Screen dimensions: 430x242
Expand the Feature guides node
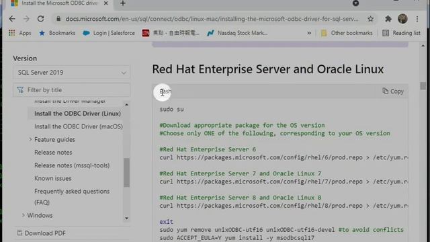[x=30, y=139]
